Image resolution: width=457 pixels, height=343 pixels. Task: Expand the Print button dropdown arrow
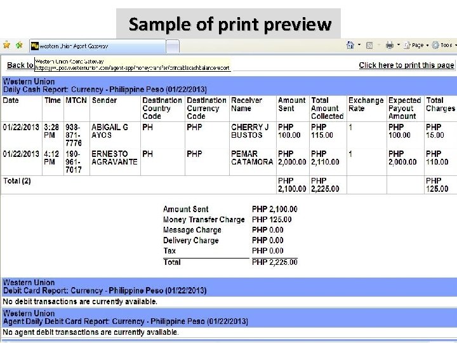point(398,45)
